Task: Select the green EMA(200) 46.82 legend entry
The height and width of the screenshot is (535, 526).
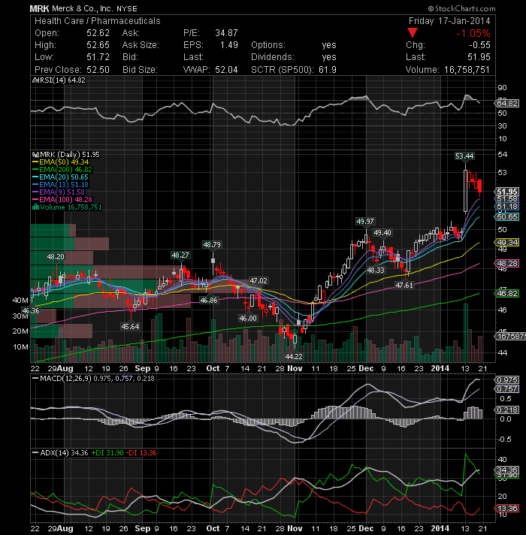Action: pyautogui.click(x=62, y=170)
